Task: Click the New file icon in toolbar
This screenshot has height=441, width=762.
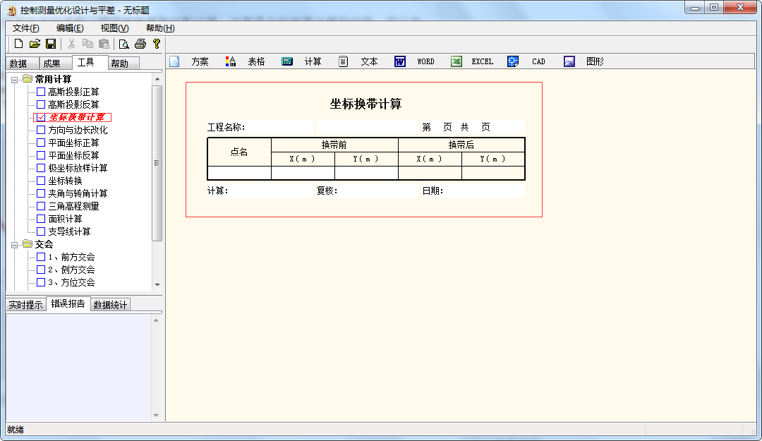Action: (x=18, y=44)
